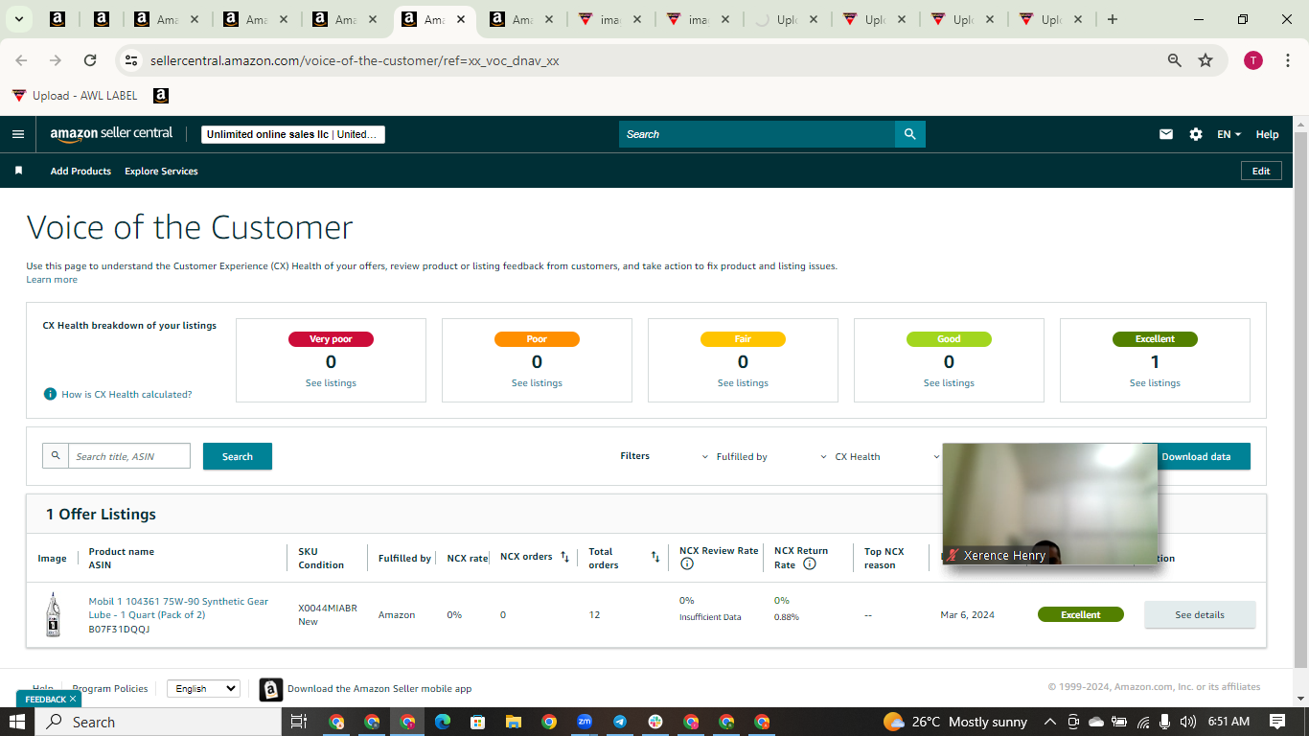Open the Learn more link
Viewport: 1309px width, 736px height.
coord(52,280)
